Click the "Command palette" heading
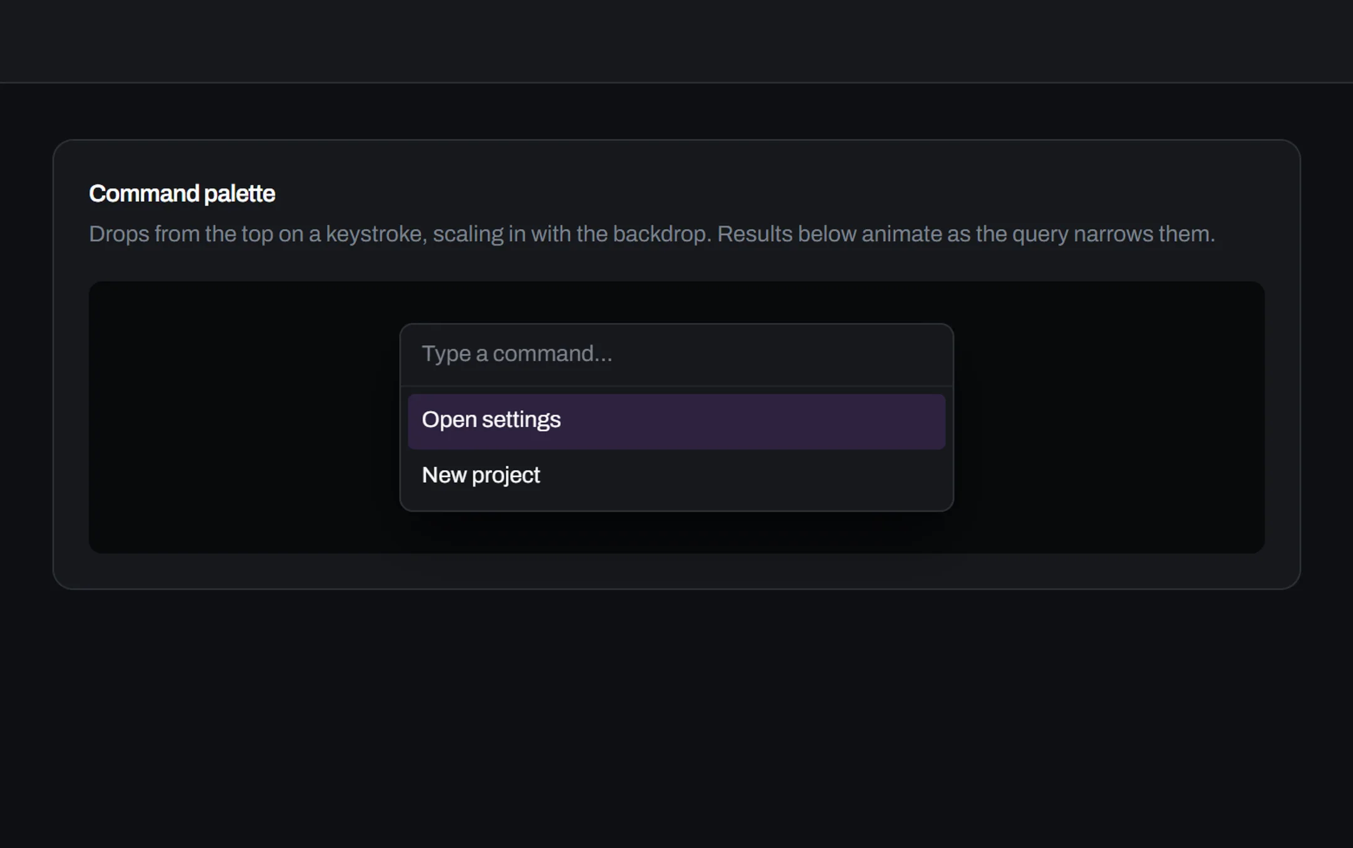Image resolution: width=1353 pixels, height=848 pixels. 182,194
